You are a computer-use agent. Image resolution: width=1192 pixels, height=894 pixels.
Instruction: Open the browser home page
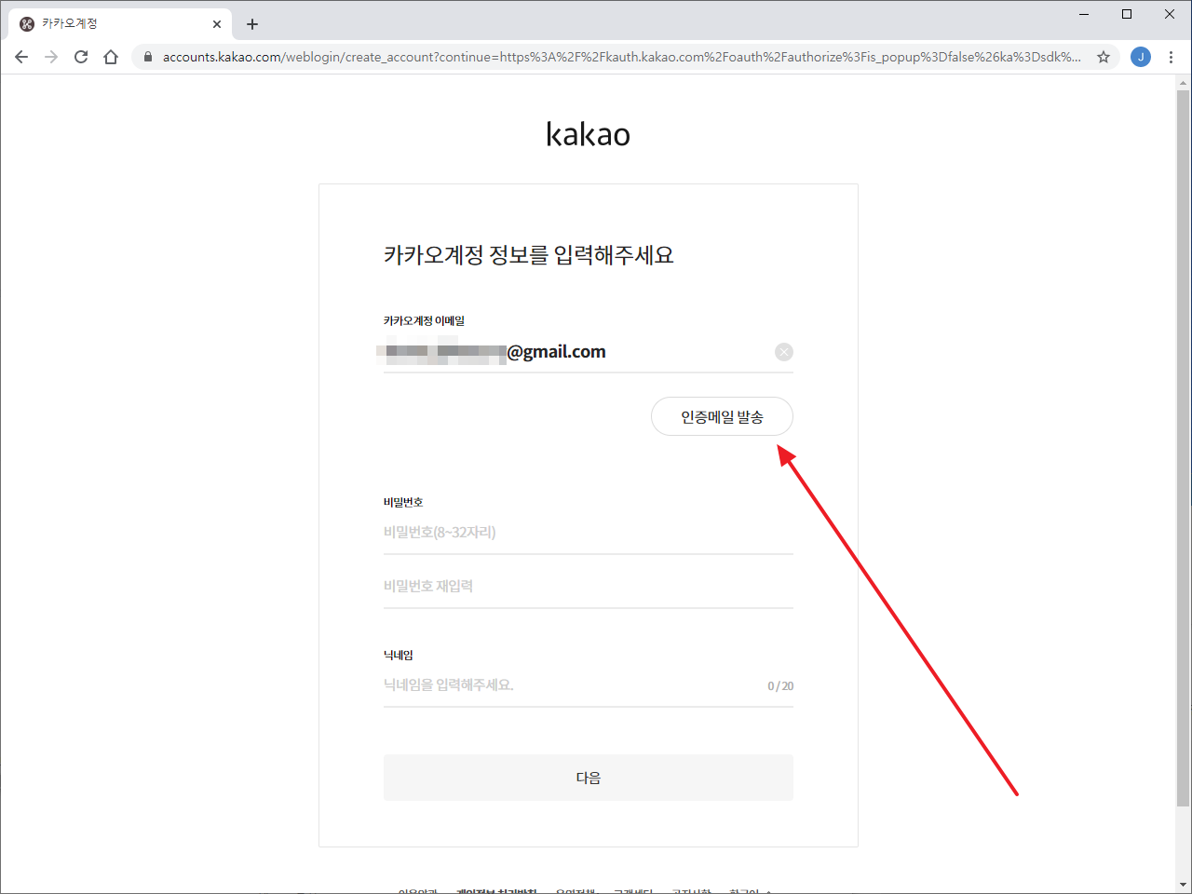[x=111, y=57]
